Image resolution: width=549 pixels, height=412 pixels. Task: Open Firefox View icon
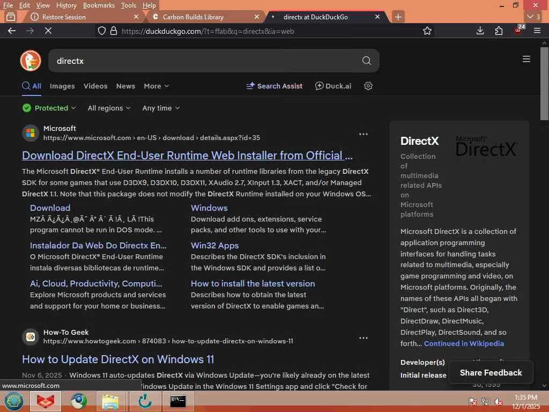point(11,17)
